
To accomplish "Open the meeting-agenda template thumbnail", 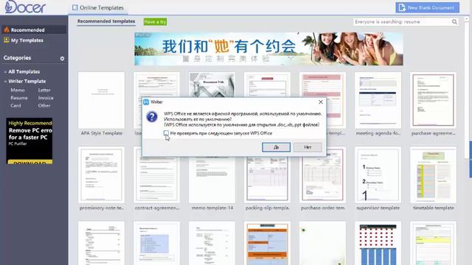I will pyautogui.click(x=378, y=101).
